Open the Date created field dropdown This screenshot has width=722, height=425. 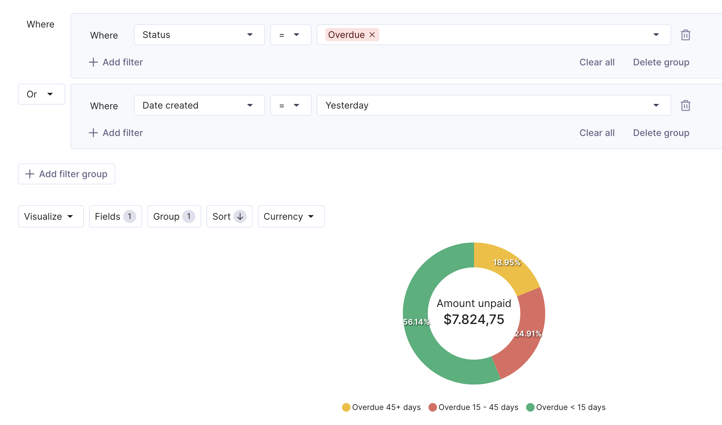(199, 105)
